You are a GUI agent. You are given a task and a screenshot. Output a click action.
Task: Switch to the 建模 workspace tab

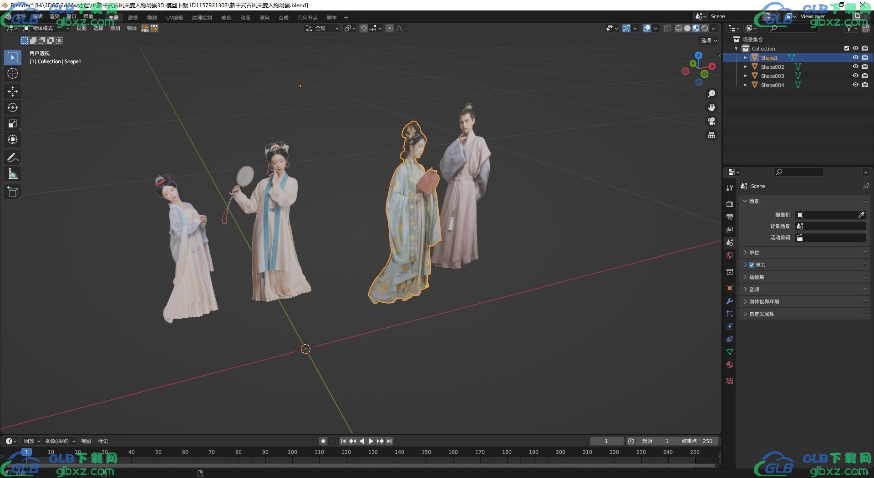133,18
